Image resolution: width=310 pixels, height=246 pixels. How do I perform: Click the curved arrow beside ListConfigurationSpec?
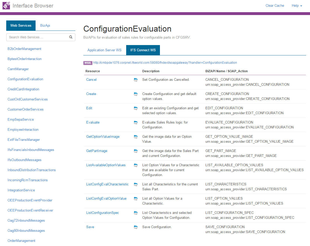click(136, 213)
